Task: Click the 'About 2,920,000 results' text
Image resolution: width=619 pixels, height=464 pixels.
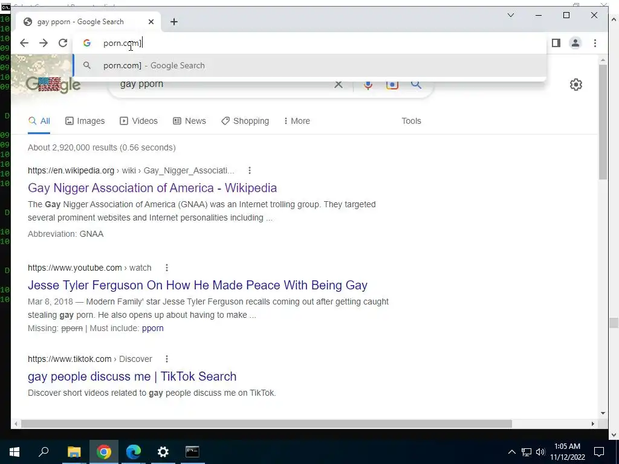Action: point(102,147)
